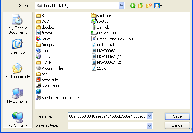193x133 pixels.
Task: Select the Sevdalinke-Pjesme Iz Bosne icon
Action: pos(38,98)
